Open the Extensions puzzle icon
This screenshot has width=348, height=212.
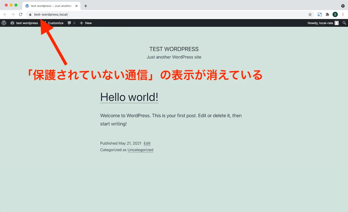coord(327,14)
